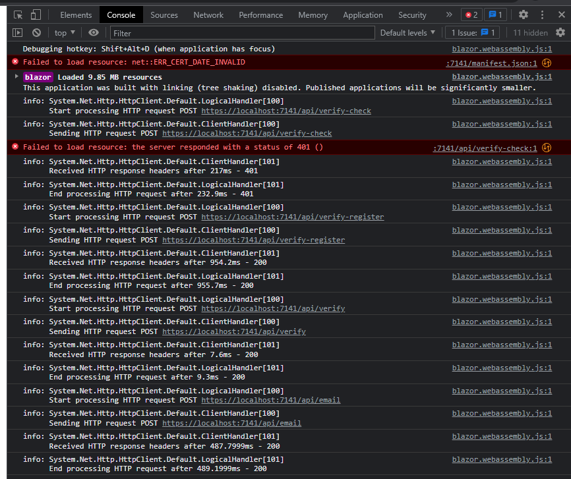Viewport: 571px width, 479px height.
Task: Click the status of 401 error message
Action: pyautogui.click(x=173, y=147)
